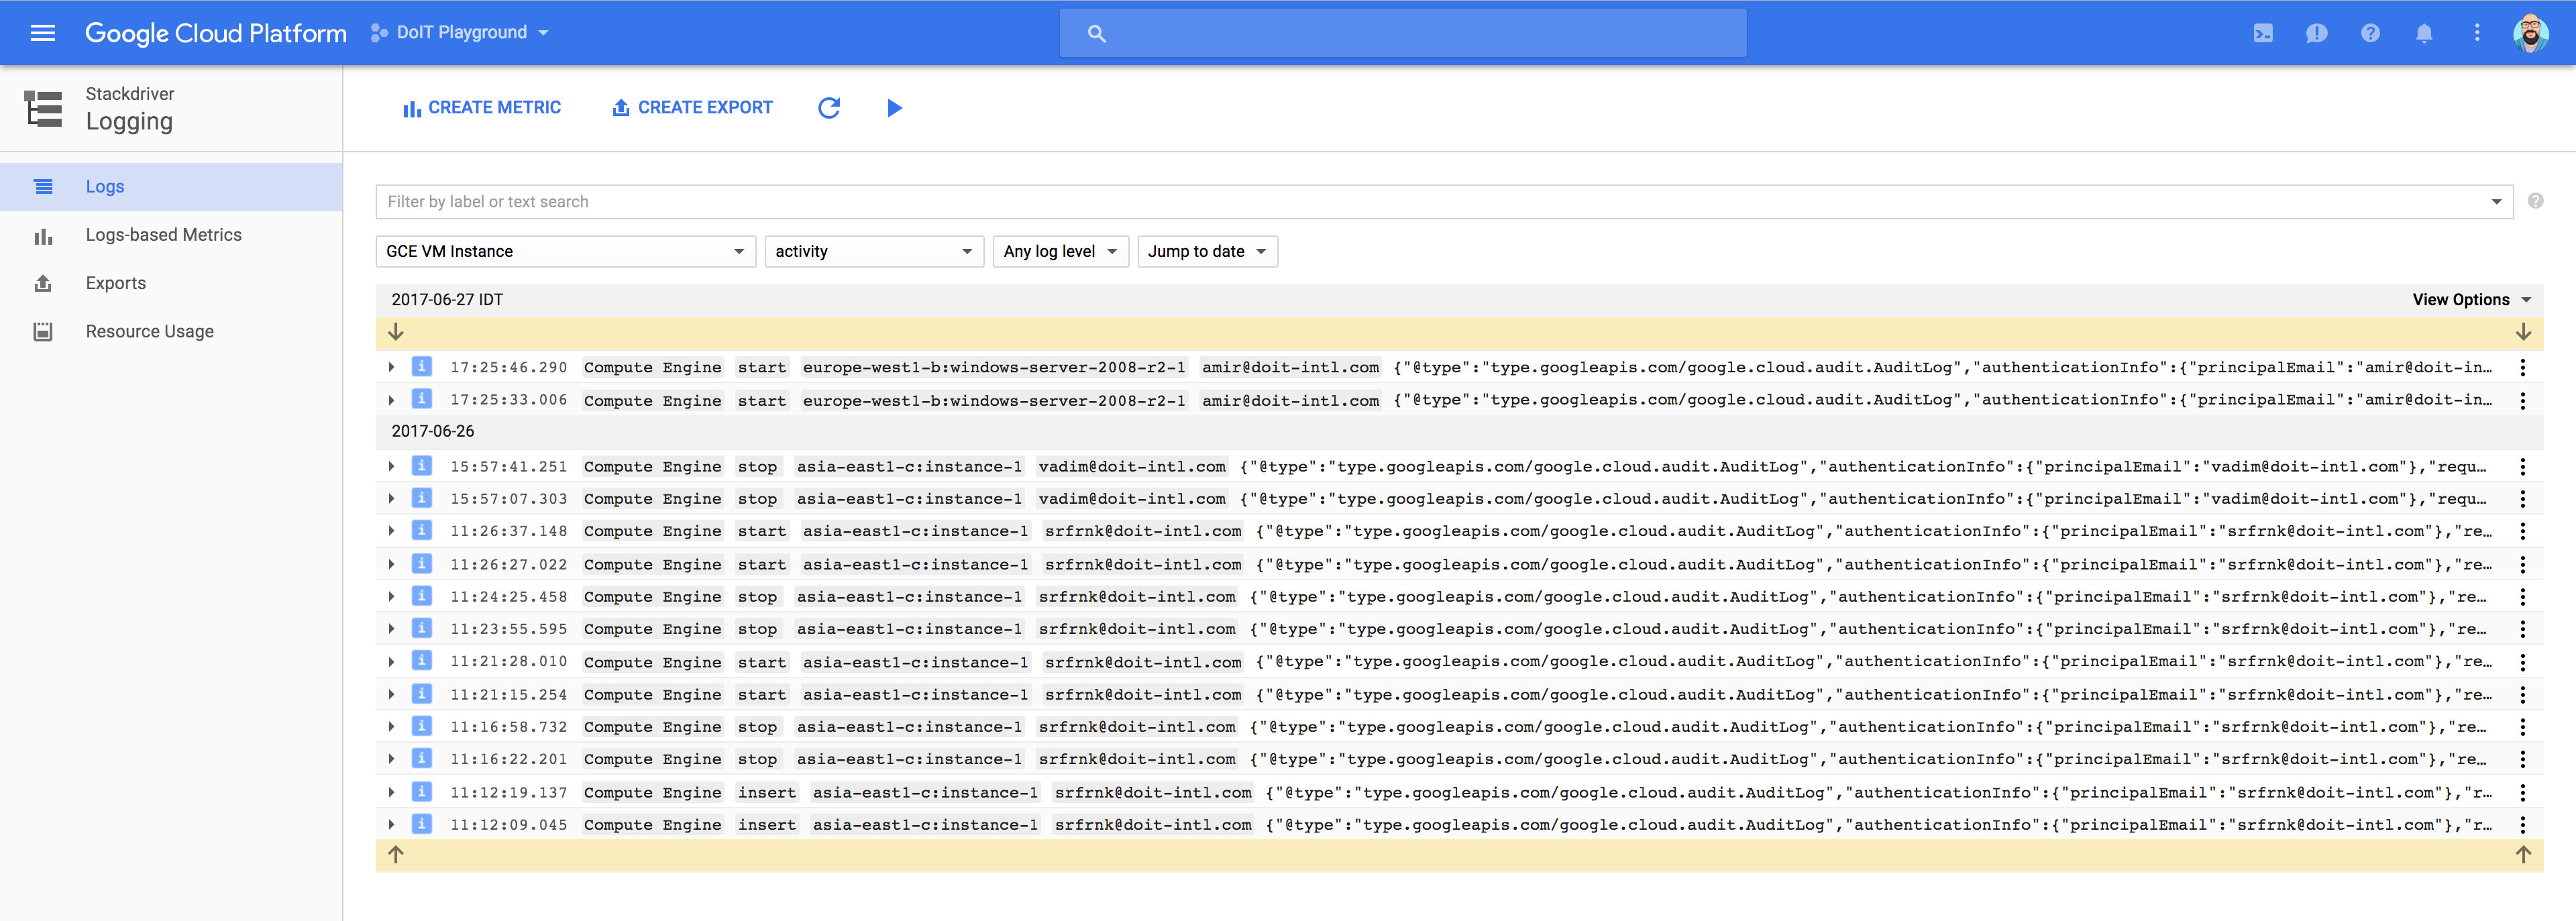Open more menu for 11:26:27.022 entry
The width and height of the screenshot is (2576, 921).
click(2523, 565)
